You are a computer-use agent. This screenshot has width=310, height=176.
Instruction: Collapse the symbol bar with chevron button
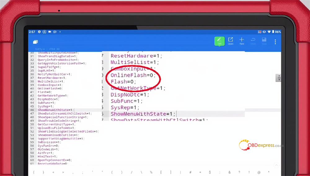(x=276, y=165)
